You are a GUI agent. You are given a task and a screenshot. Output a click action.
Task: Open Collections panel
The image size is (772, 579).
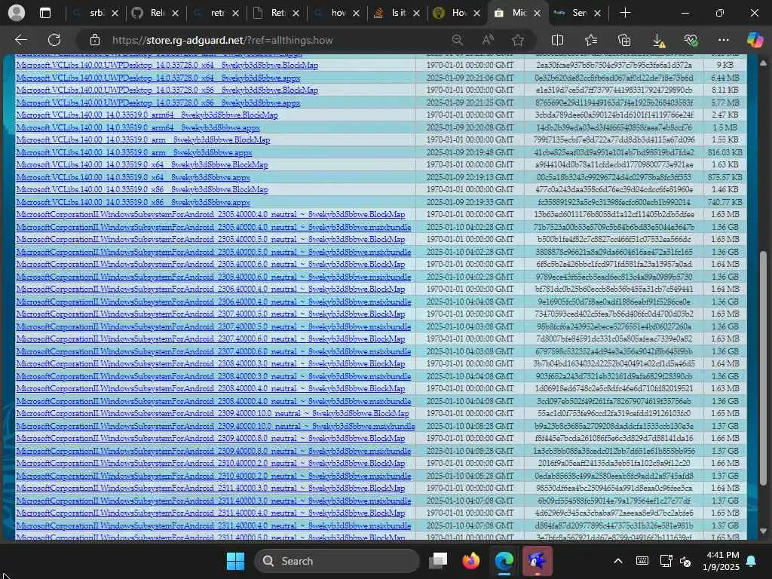click(x=624, y=41)
